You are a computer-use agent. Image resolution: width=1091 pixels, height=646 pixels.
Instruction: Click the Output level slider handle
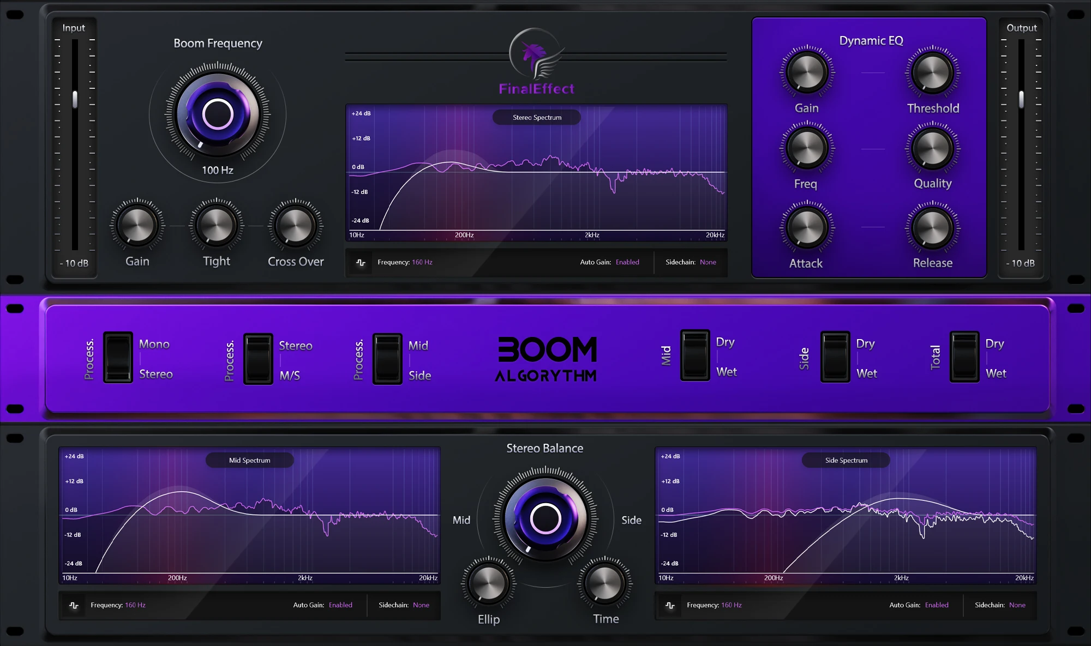point(1021,99)
